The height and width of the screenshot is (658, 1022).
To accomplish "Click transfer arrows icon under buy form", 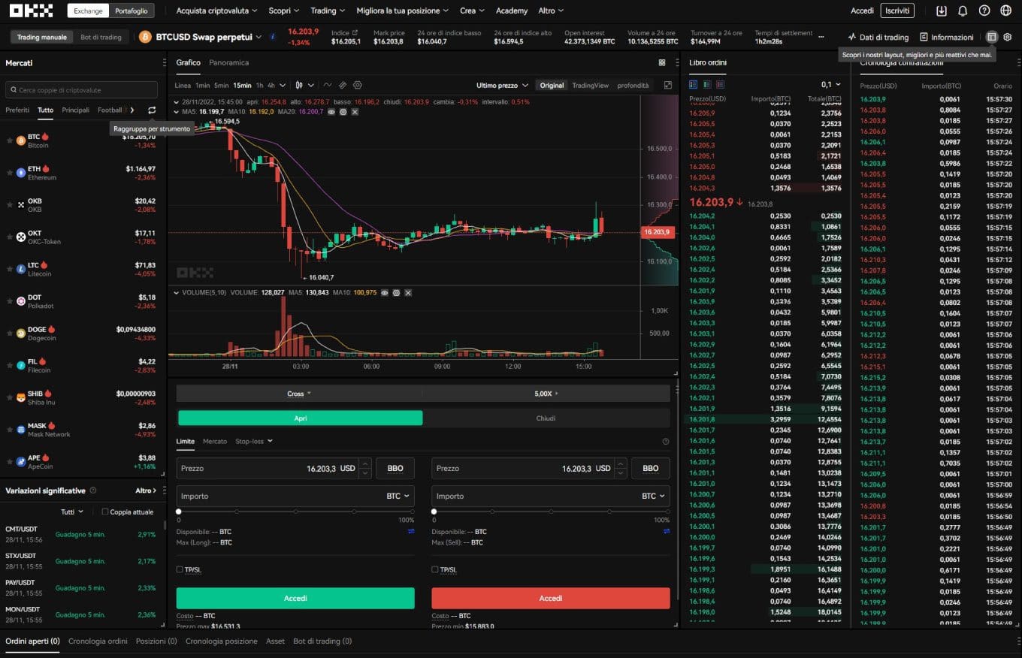I will [411, 531].
